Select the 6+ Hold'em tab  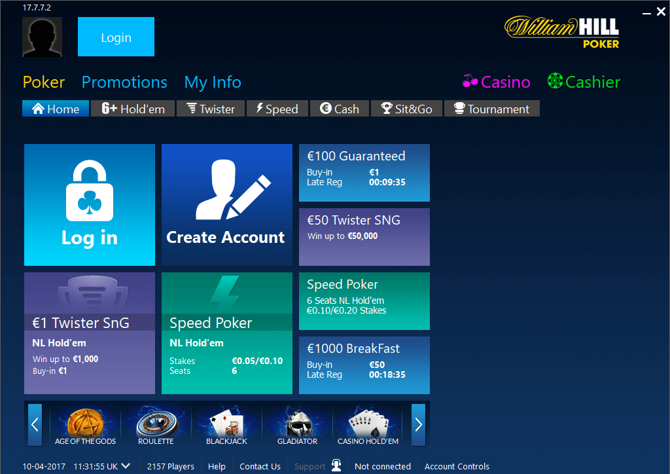point(133,109)
